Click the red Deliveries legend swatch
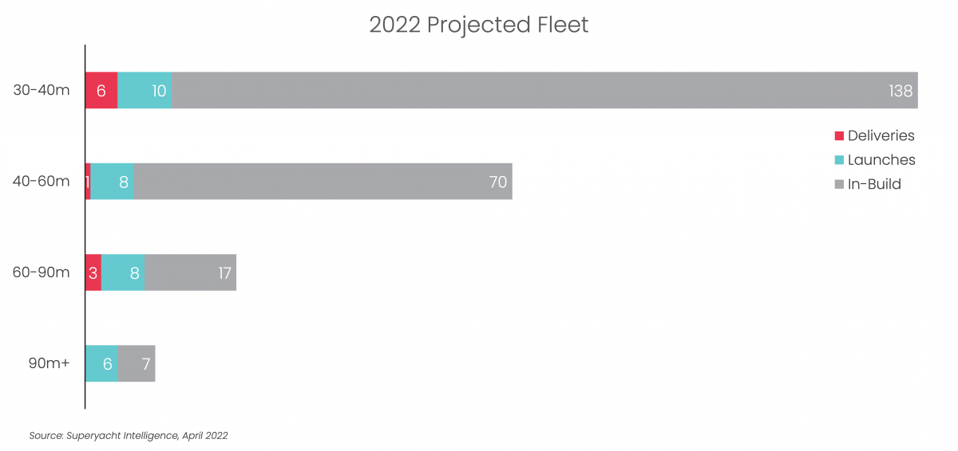958x451 pixels. click(839, 136)
